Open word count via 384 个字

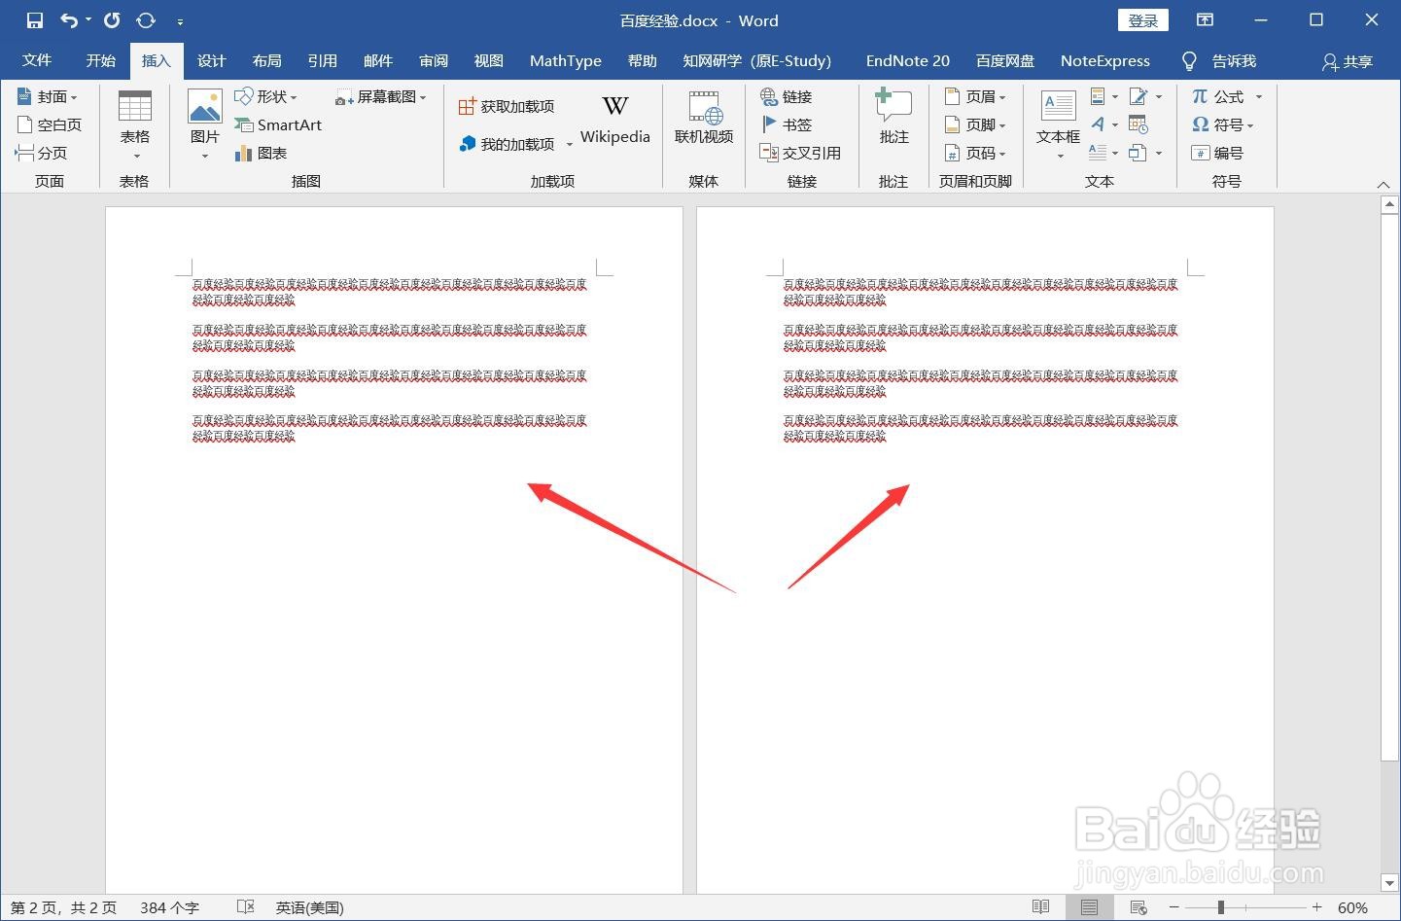168,906
